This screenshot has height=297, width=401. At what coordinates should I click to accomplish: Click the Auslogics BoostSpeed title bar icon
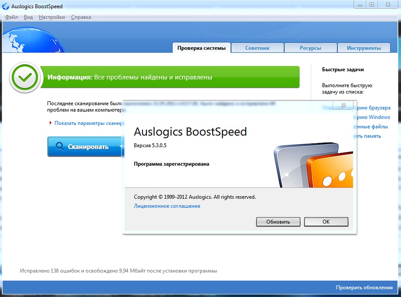[x=6, y=6]
